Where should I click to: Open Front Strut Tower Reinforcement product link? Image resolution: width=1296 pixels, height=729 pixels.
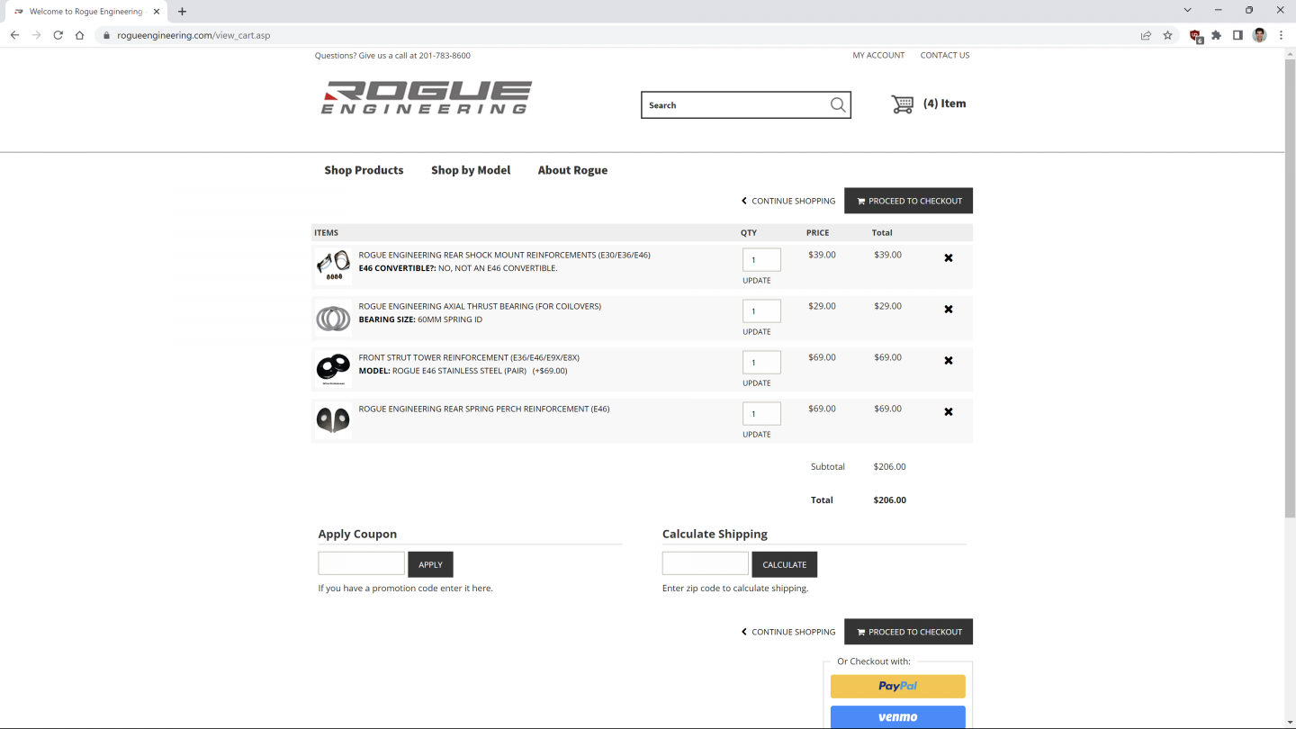pyautogui.click(x=469, y=358)
